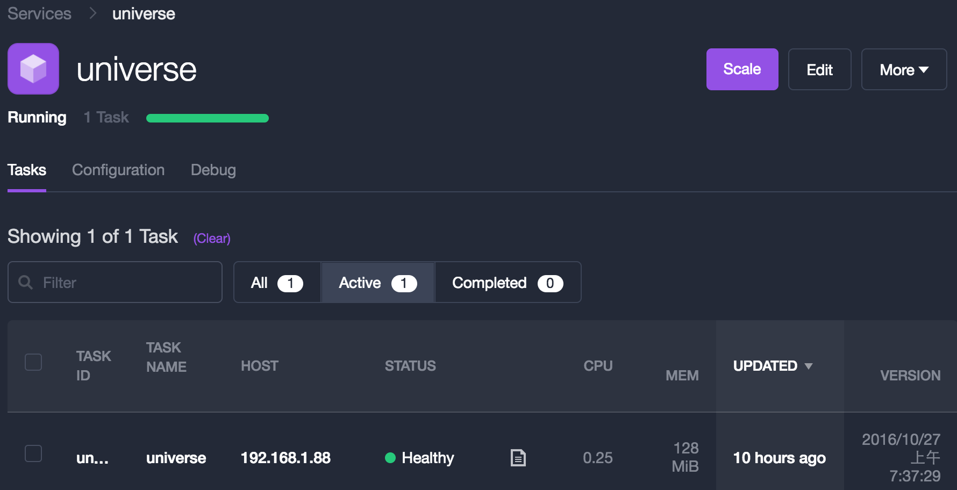The image size is (957, 490).
Task: Switch to the Configuration tab
Action: click(118, 170)
